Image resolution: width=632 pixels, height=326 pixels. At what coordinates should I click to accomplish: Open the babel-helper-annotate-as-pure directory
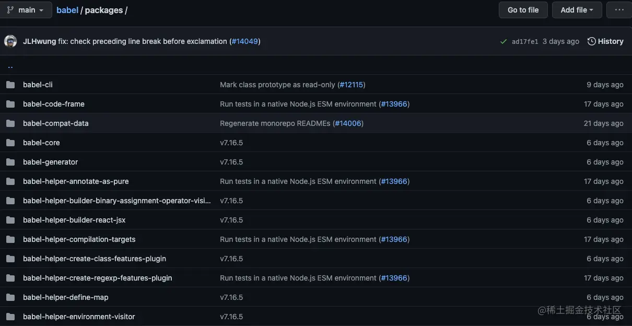[76, 181]
